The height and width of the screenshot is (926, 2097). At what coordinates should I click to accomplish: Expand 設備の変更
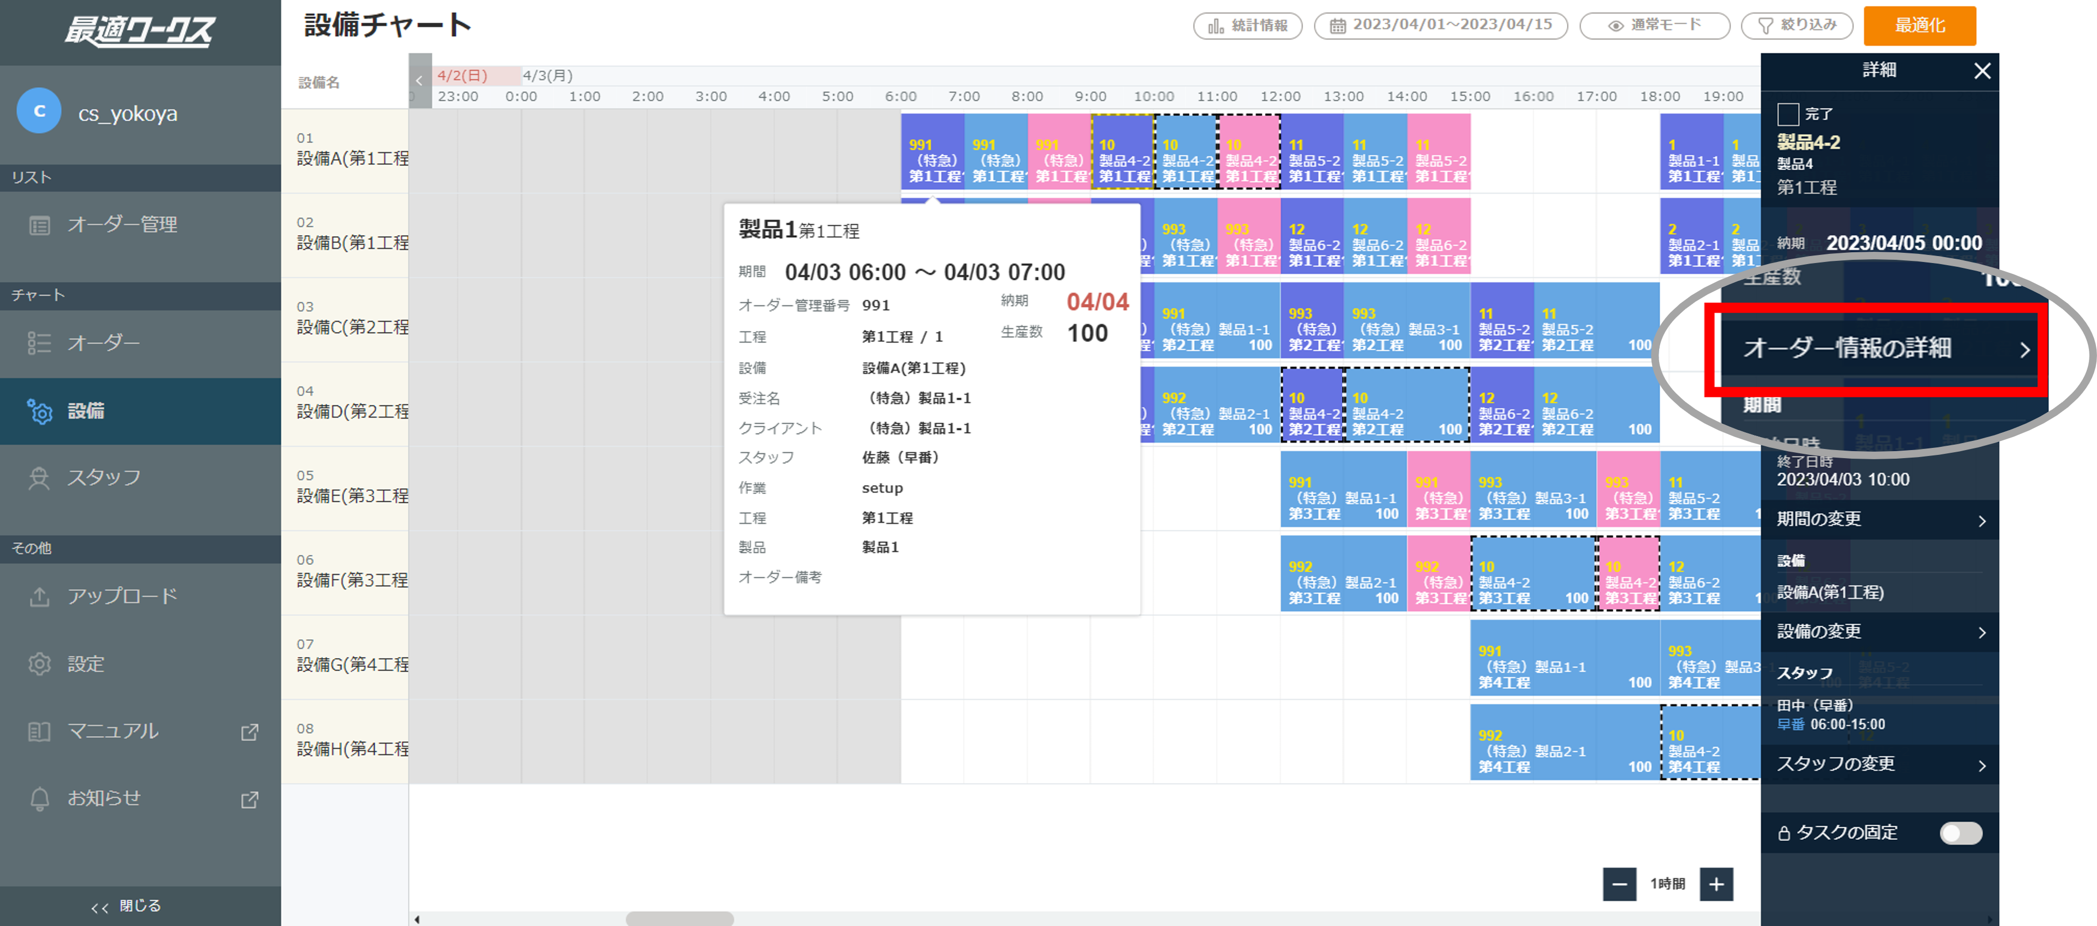click(x=1880, y=632)
